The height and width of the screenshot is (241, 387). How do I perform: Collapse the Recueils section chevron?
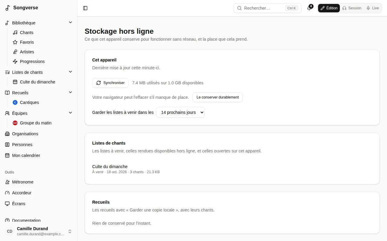70,92
